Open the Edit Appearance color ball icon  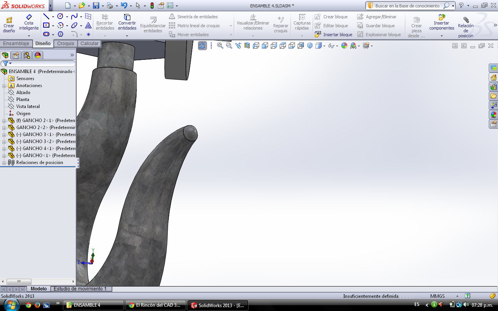tap(344, 45)
